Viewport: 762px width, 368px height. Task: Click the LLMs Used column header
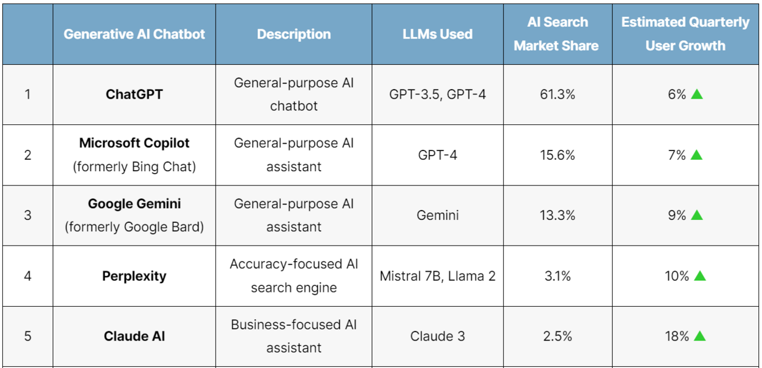[x=438, y=34]
